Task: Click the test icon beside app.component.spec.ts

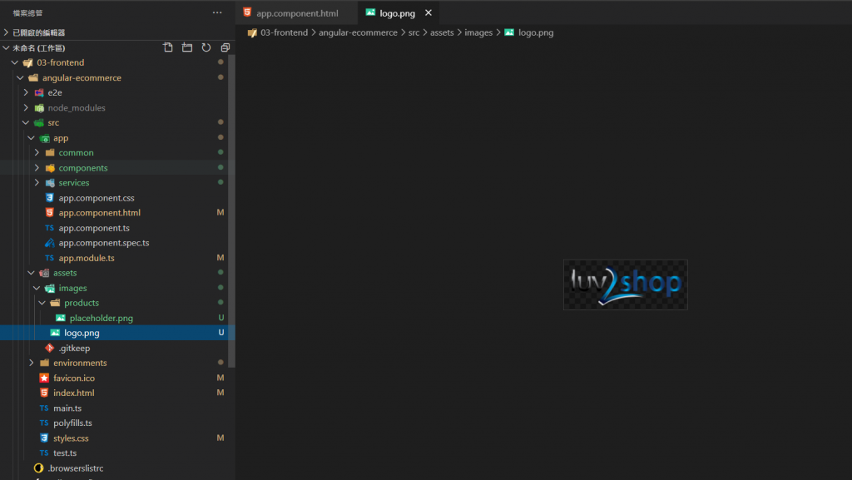Action: pyautogui.click(x=49, y=243)
